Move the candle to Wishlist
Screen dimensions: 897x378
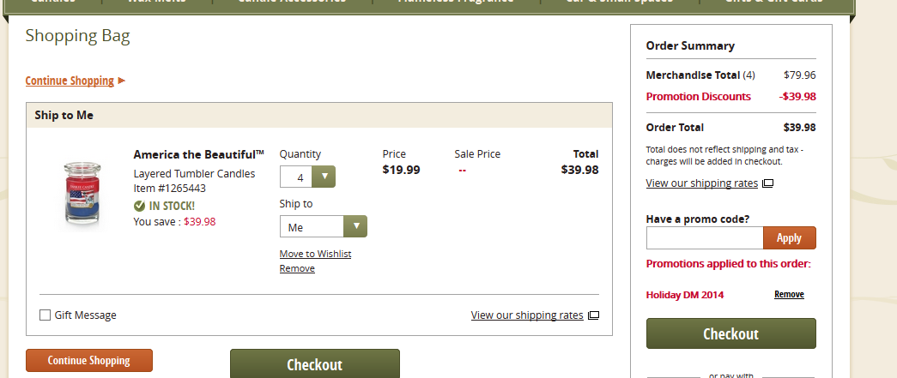(315, 254)
